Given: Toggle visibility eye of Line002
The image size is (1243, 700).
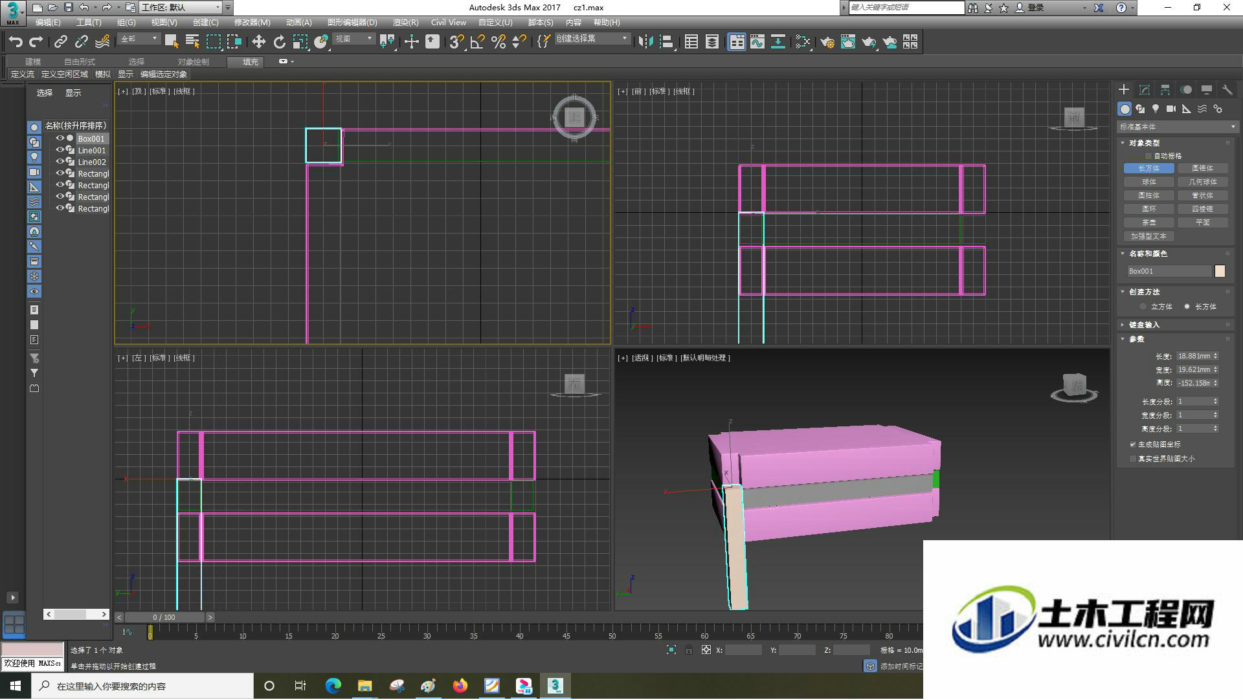Looking at the screenshot, I should click(x=60, y=162).
